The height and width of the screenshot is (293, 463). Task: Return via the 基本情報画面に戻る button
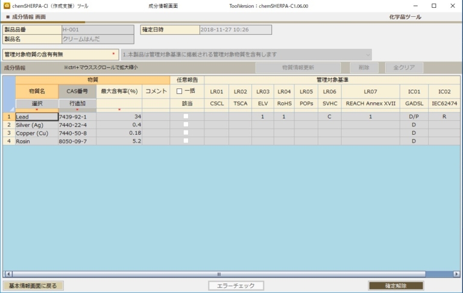[33, 286]
